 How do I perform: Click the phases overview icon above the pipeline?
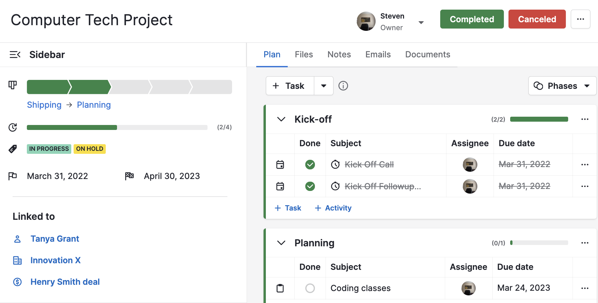(12, 85)
